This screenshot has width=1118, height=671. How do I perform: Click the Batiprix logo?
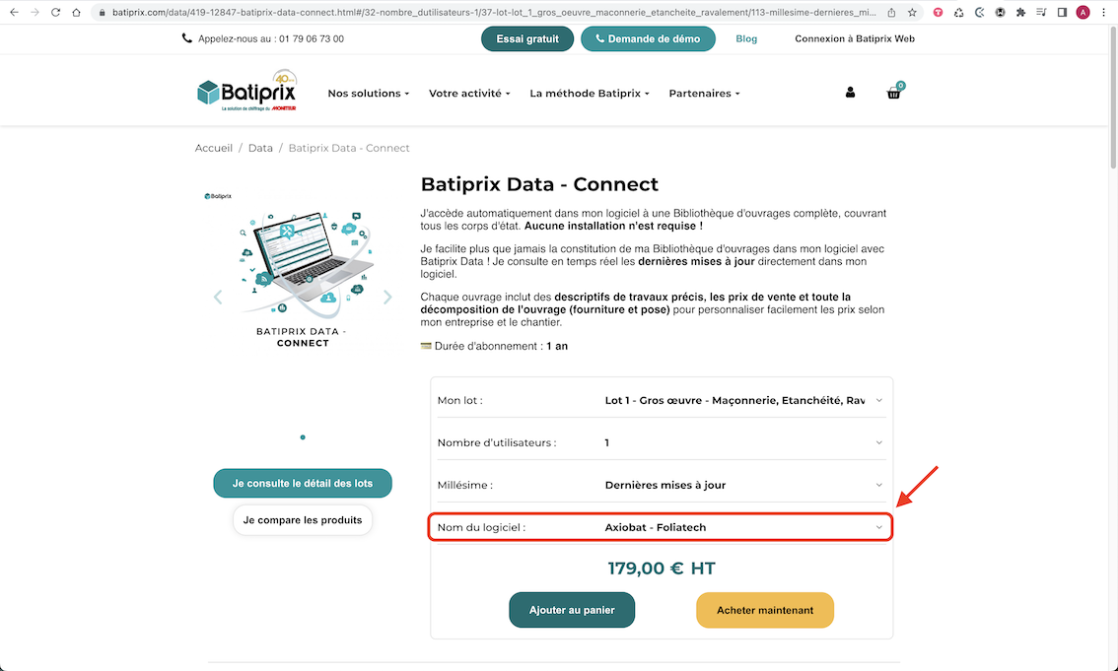245,94
